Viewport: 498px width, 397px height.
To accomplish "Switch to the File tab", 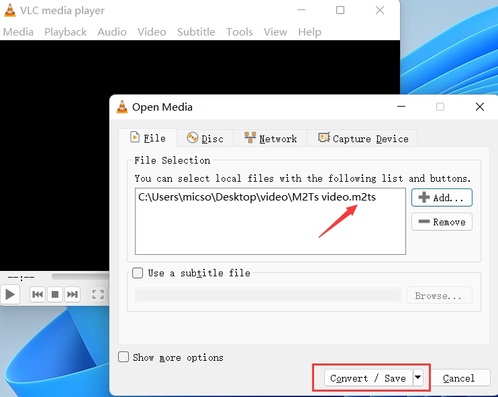I will [x=148, y=138].
